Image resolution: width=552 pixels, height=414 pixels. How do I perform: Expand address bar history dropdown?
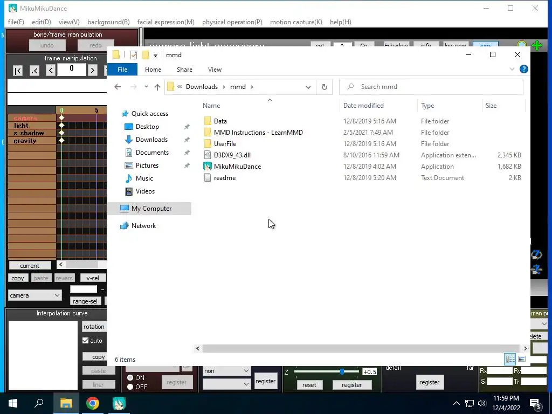tap(308, 87)
